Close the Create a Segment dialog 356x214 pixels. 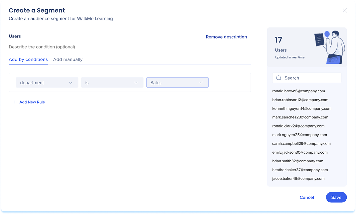(x=345, y=11)
